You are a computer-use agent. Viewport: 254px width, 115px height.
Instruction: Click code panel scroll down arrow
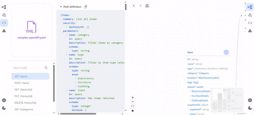[125, 111]
